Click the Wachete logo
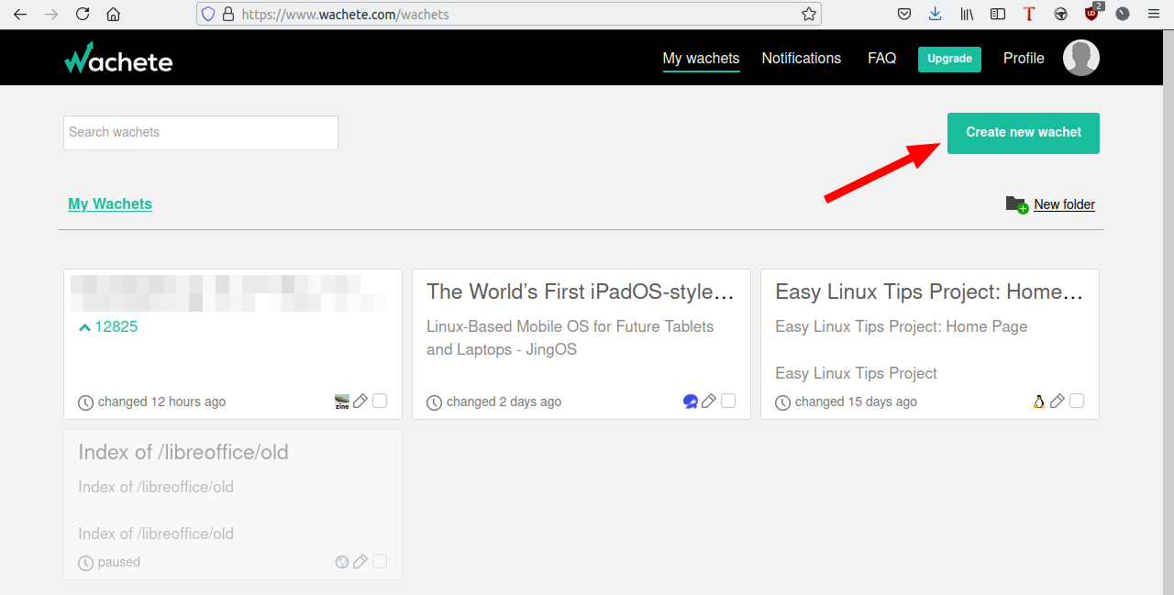1174x595 pixels. coord(118,58)
